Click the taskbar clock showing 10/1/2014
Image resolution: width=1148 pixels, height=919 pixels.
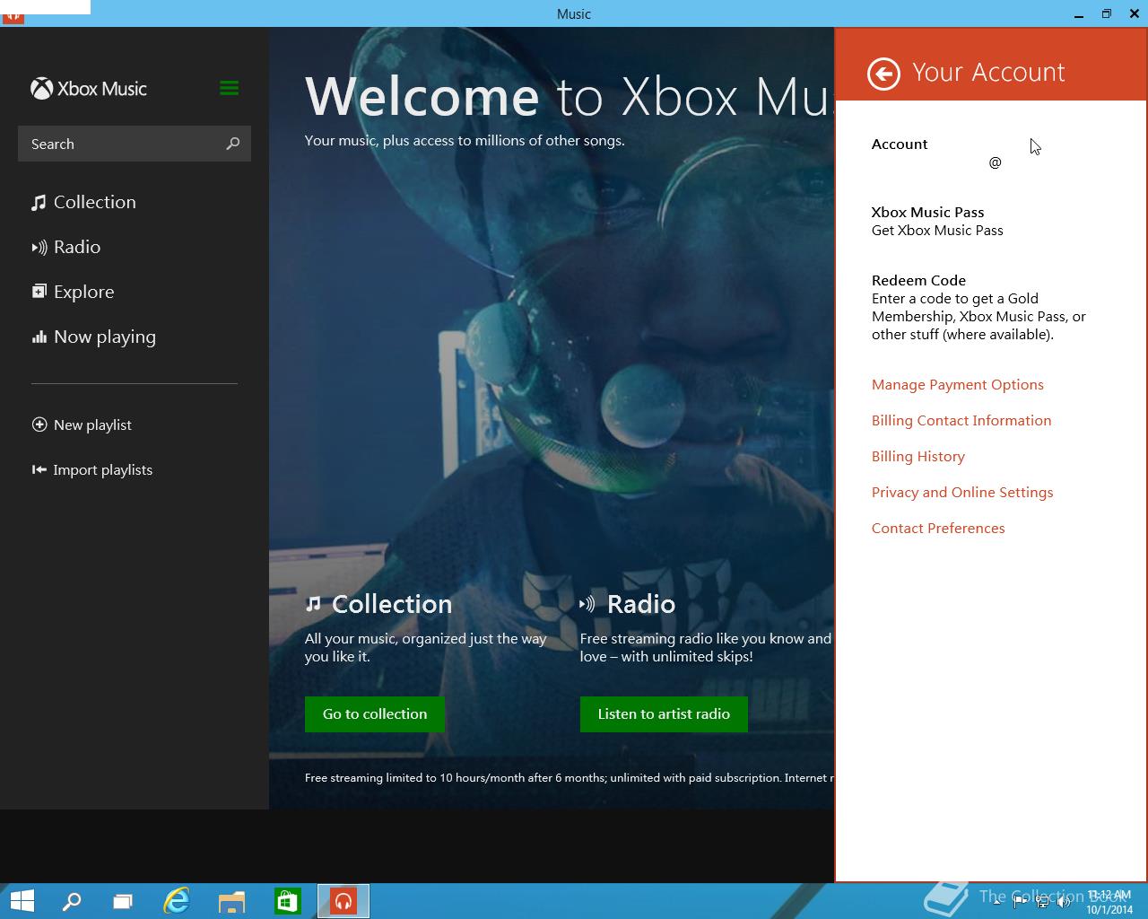coord(1109,902)
